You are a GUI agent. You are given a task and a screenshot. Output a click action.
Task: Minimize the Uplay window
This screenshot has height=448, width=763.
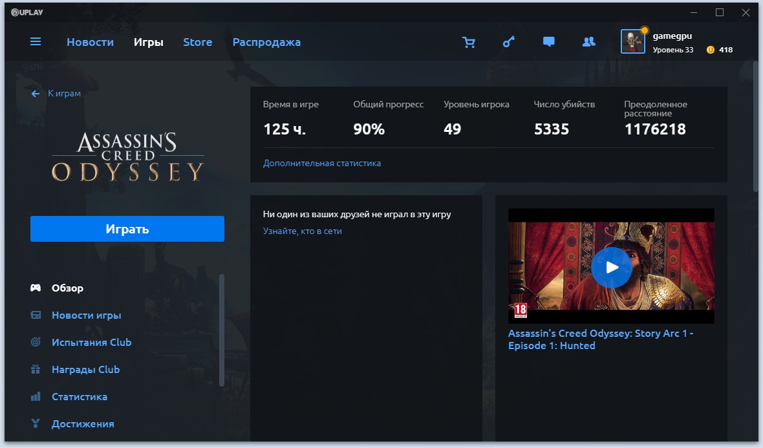coord(694,13)
